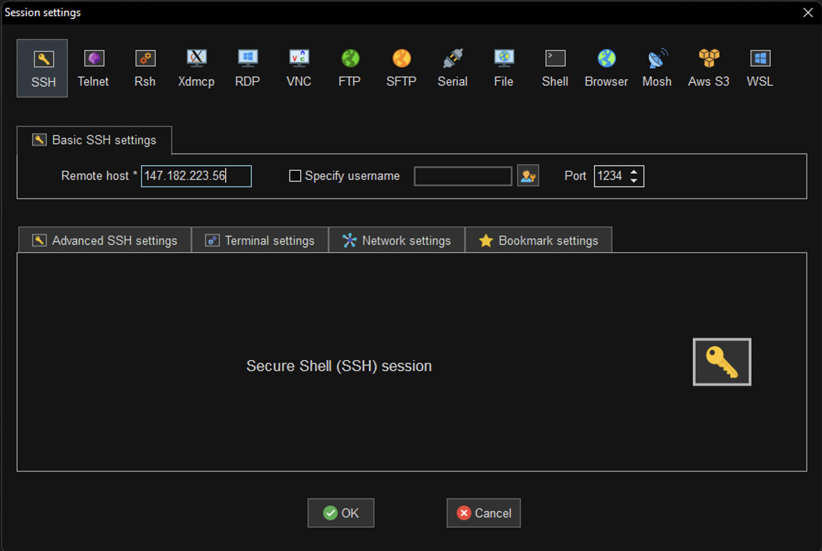Choose the Telnet session type
The height and width of the screenshot is (551, 822).
(93, 68)
